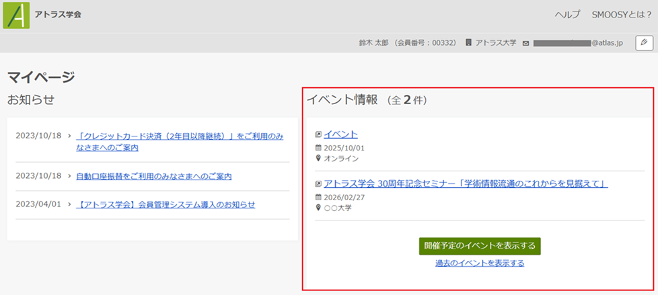The image size is (658, 295).
Task: Click the date 2023/04/01 in notices
Action: pyautogui.click(x=38, y=204)
